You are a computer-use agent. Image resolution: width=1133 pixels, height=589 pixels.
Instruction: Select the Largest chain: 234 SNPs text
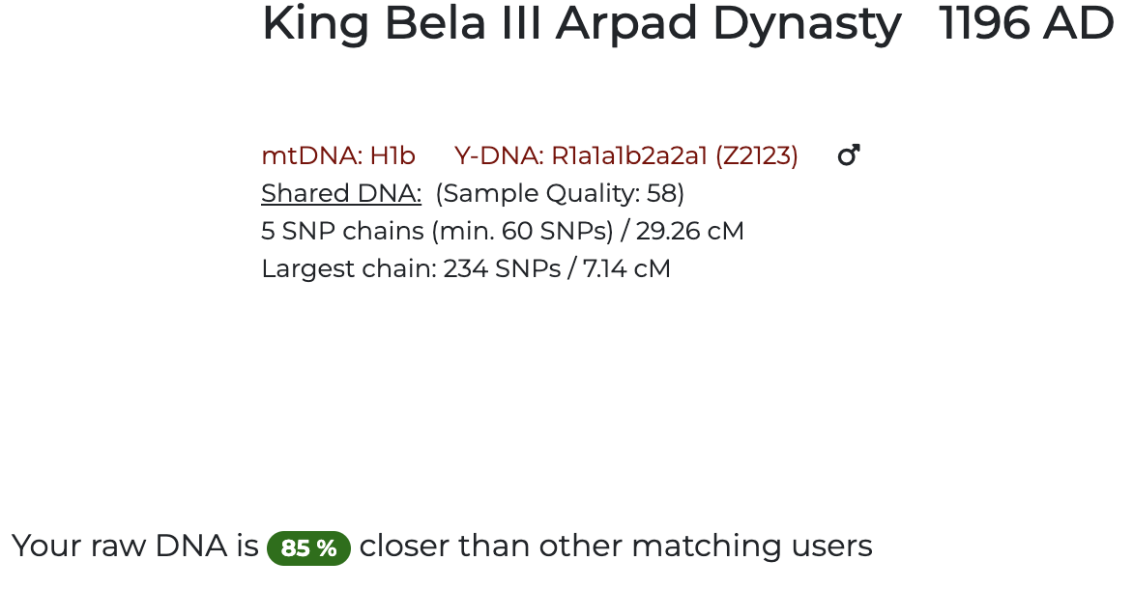coord(411,268)
